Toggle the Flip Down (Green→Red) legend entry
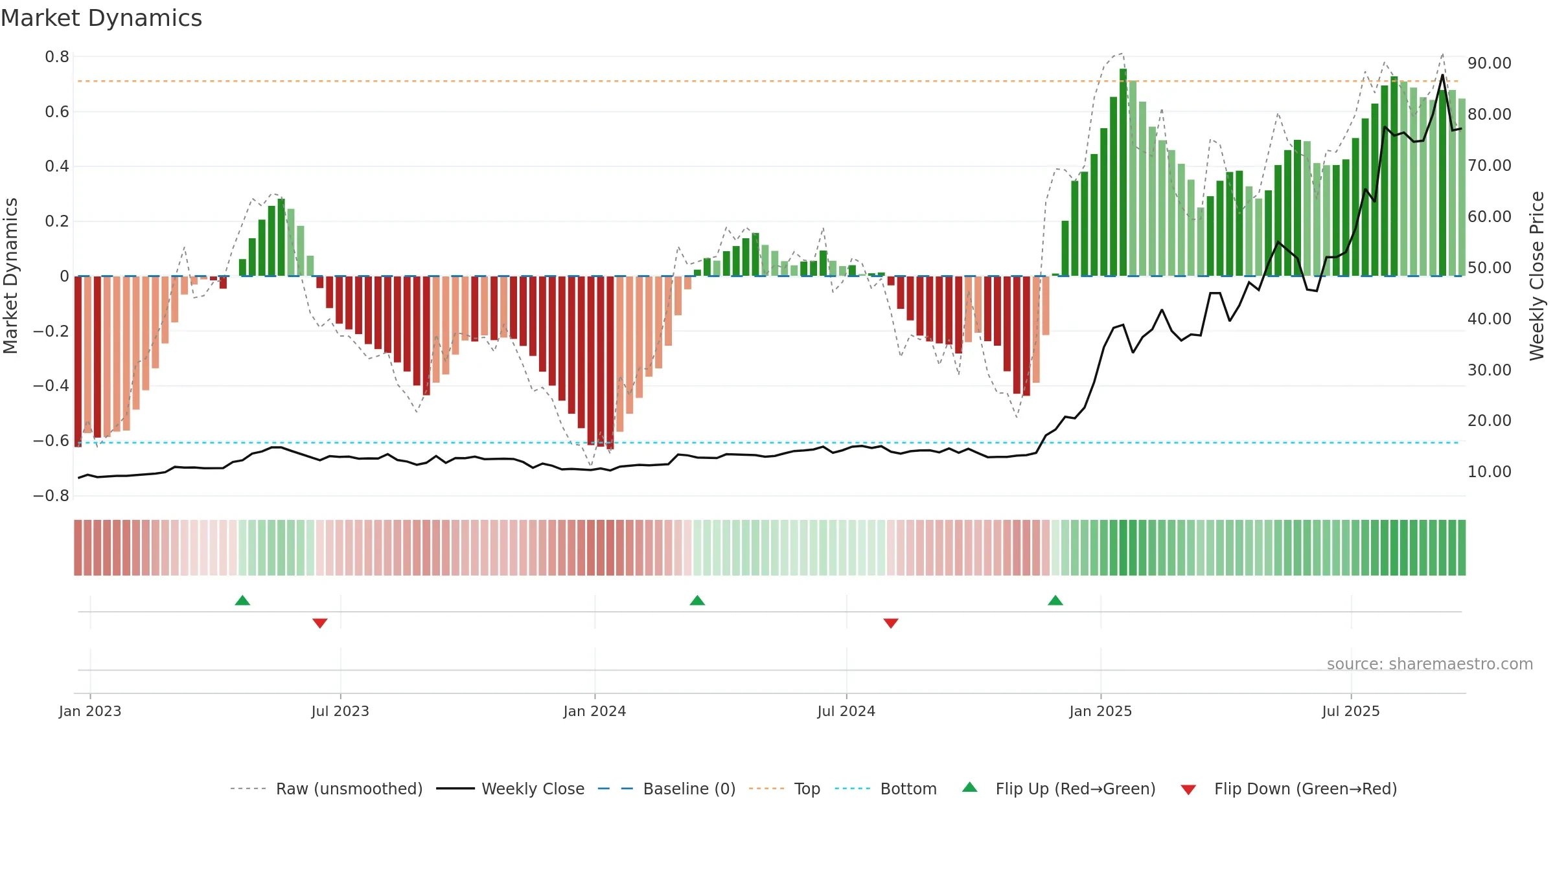Screen dimensions: 1555x874 coord(1289,789)
